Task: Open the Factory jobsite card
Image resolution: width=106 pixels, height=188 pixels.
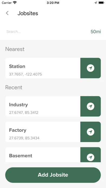Action: [x=43, y=132]
